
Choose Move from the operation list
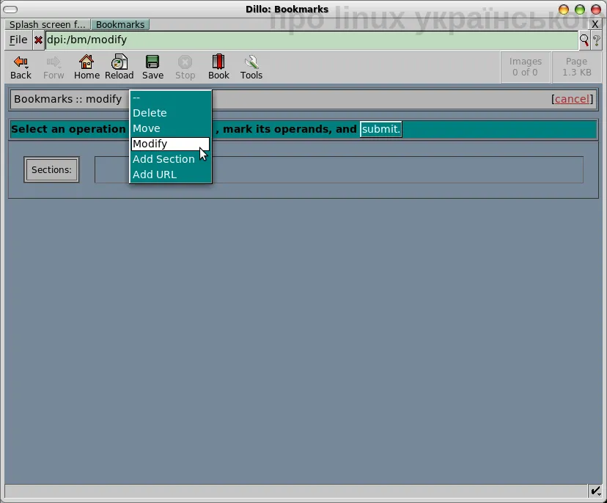pos(170,128)
